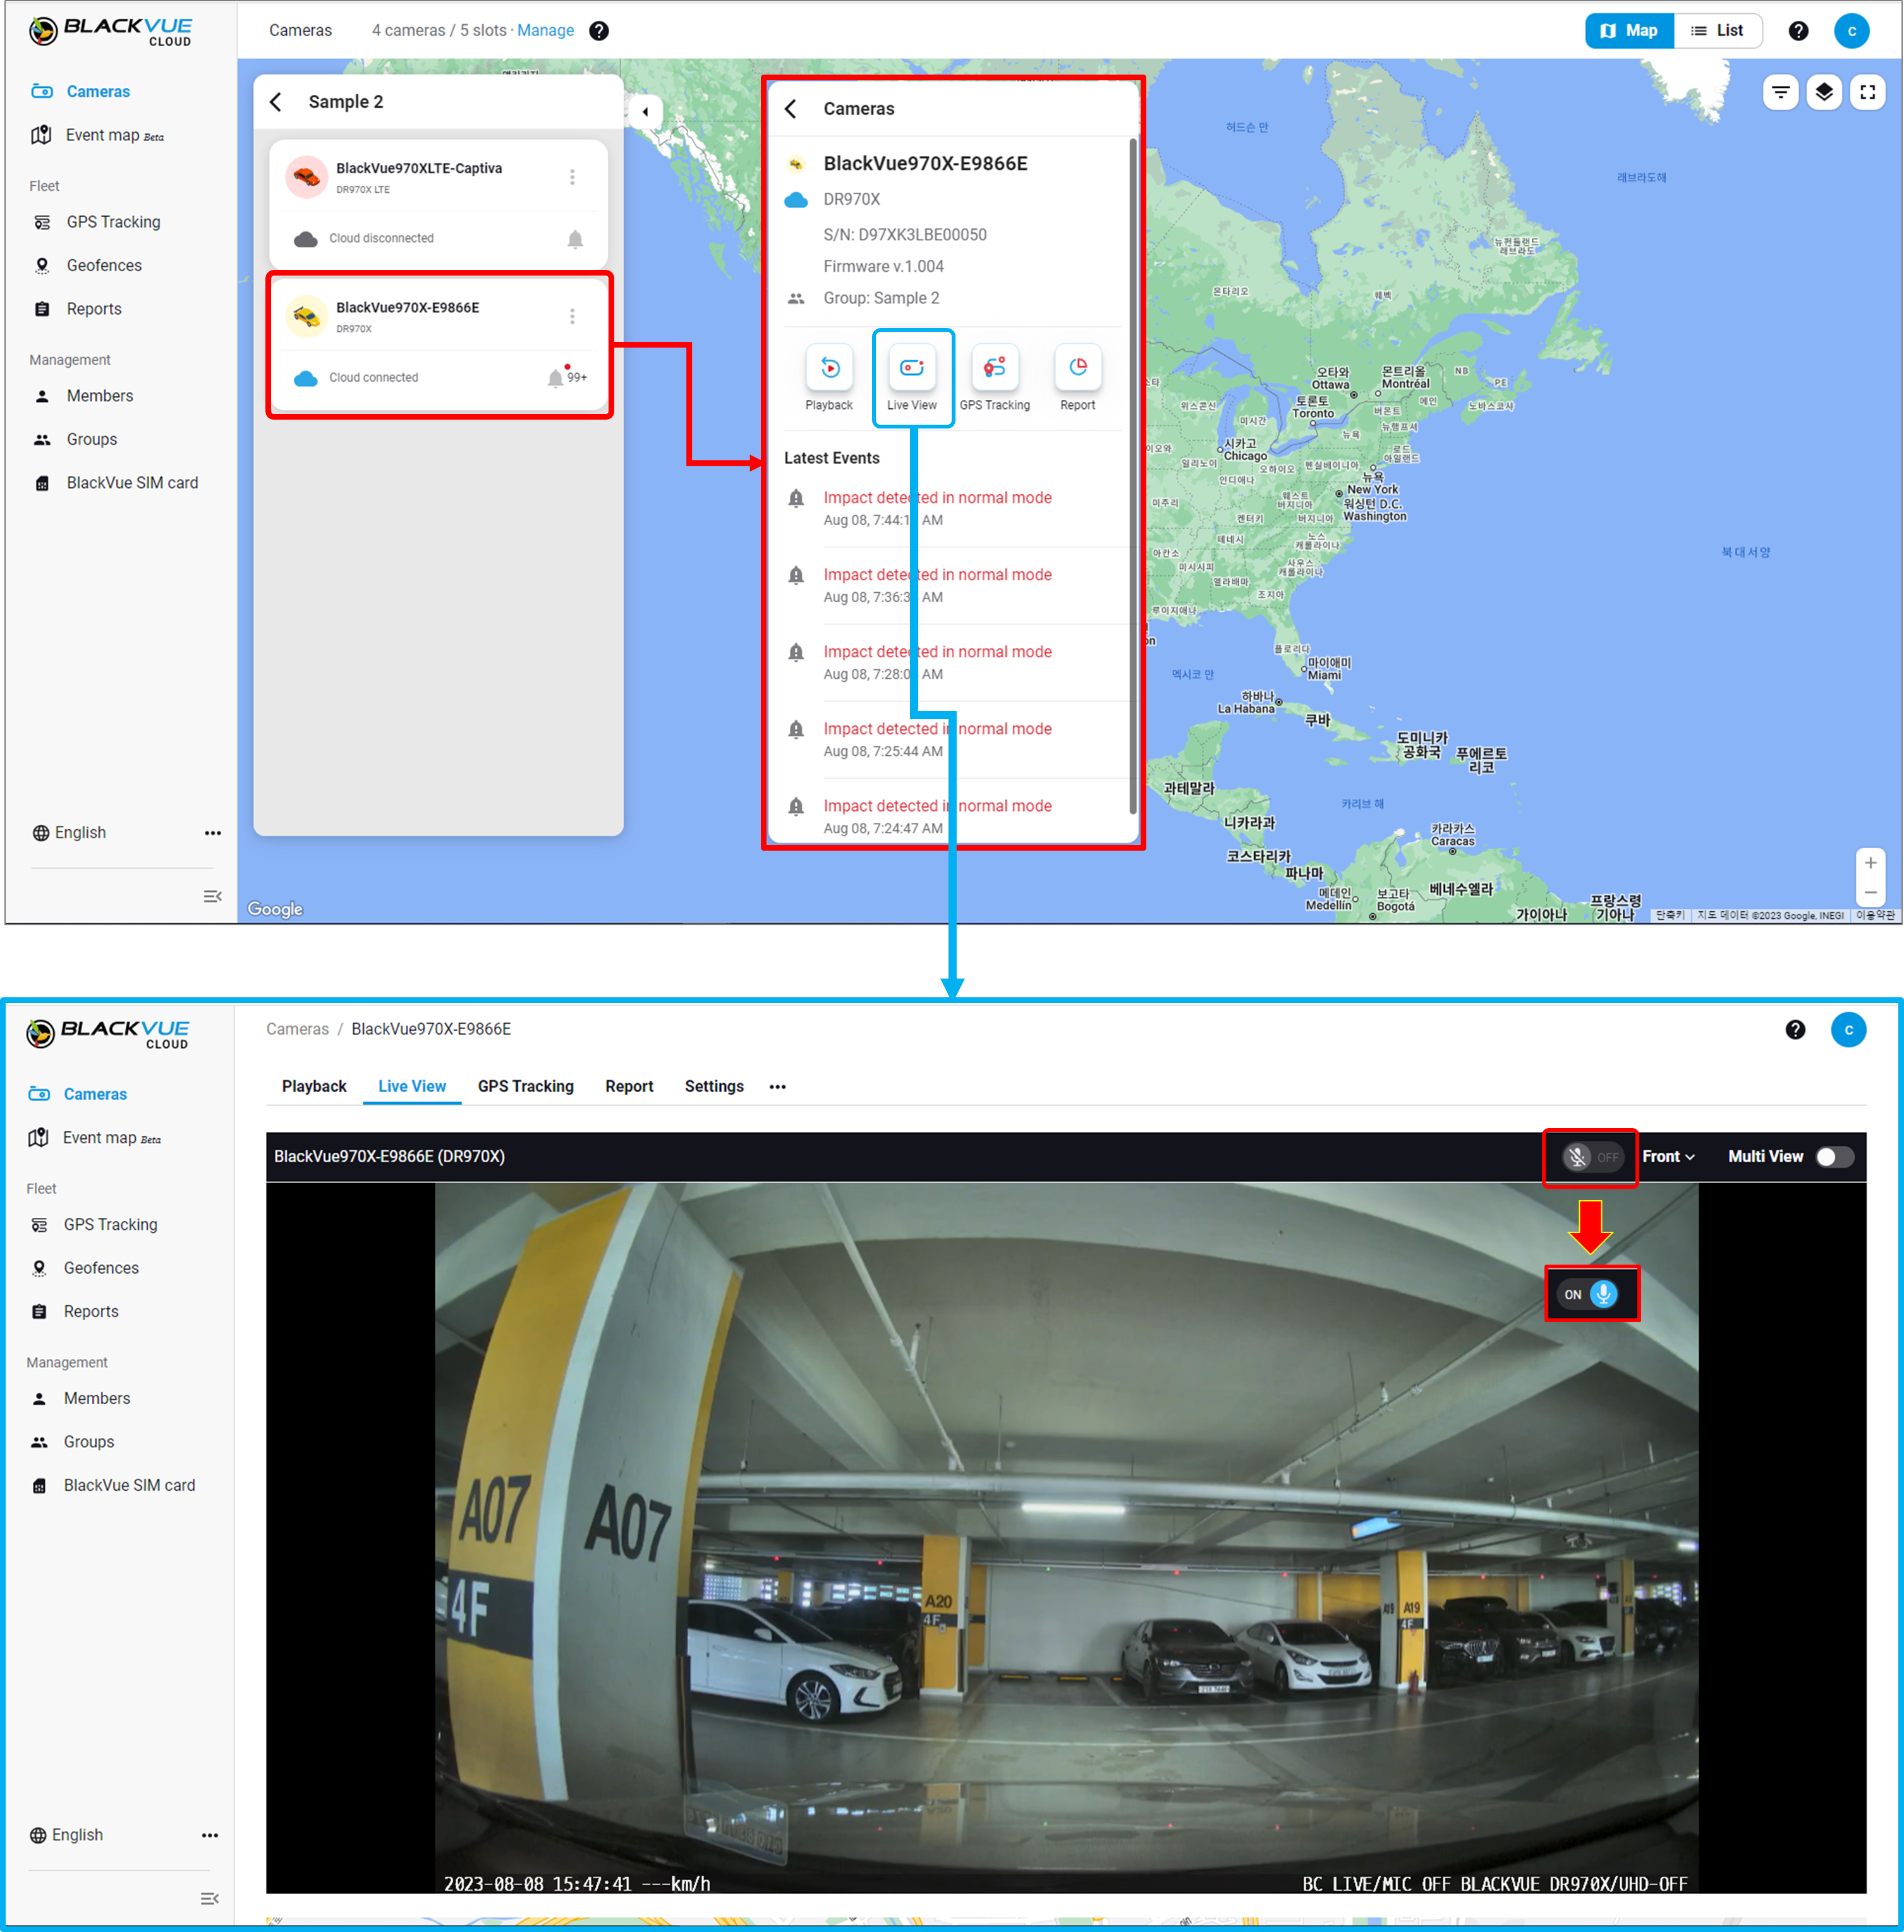Image resolution: width=1904 pixels, height=1932 pixels.
Task: Open the map filter icon
Action: click(x=1781, y=92)
